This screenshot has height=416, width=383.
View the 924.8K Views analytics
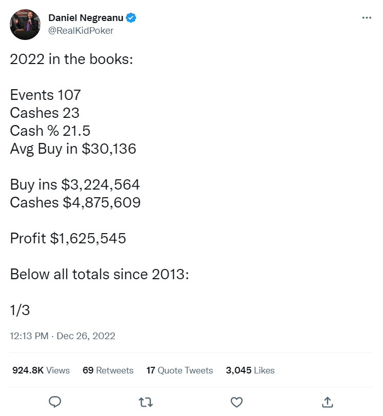tap(41, 370)
